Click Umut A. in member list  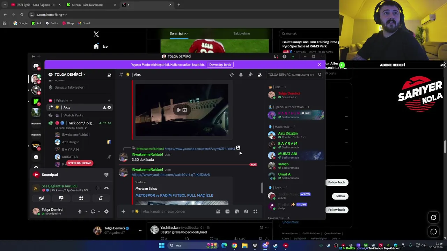click(x=295, y=176)
